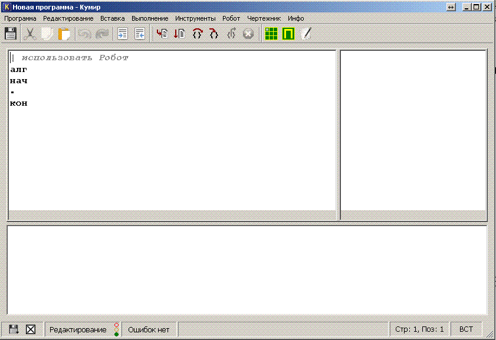
Task: Click the Кумир K icon in title bar
Action: [6, 6]
